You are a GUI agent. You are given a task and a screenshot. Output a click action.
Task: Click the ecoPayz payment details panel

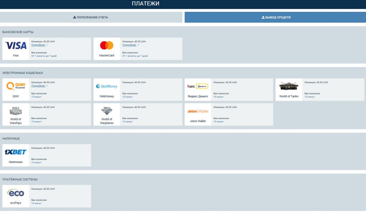click(60, 196)
